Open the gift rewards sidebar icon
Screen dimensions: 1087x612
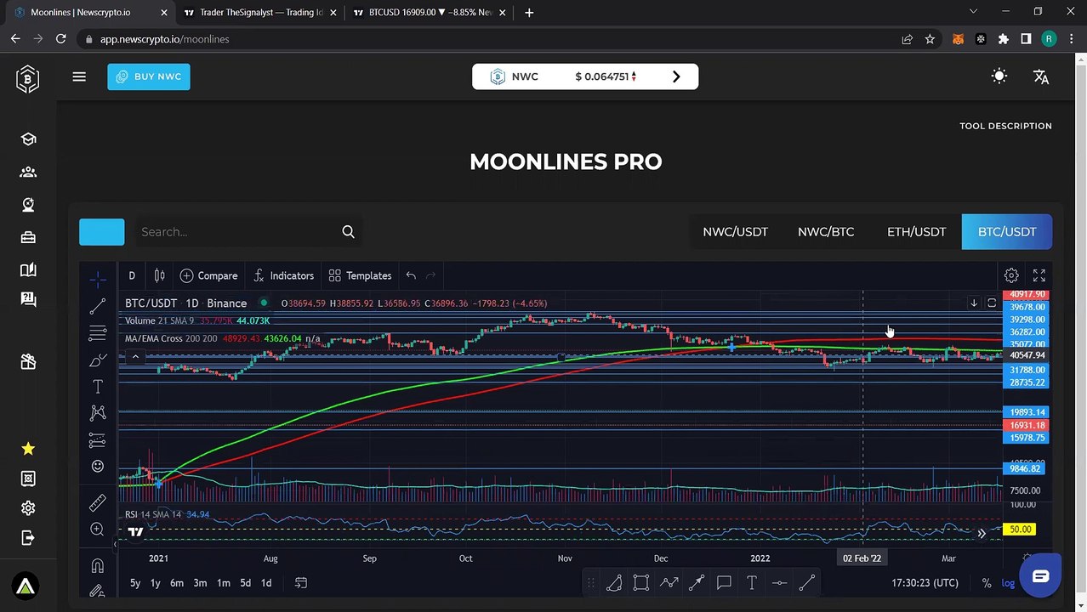click(28, 361)
